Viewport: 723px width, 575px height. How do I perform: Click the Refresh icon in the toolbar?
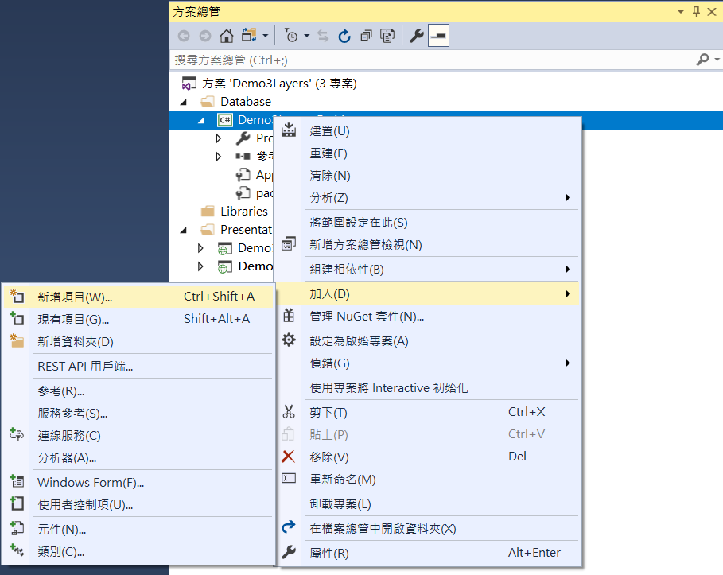point(344,36)
